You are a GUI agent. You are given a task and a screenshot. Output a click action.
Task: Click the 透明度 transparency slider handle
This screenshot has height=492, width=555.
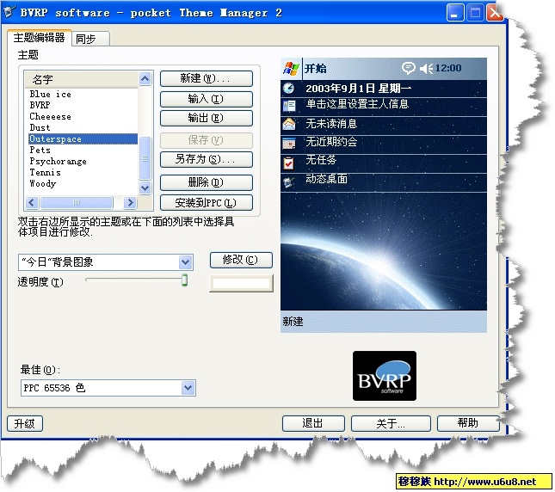coord(184,280)
